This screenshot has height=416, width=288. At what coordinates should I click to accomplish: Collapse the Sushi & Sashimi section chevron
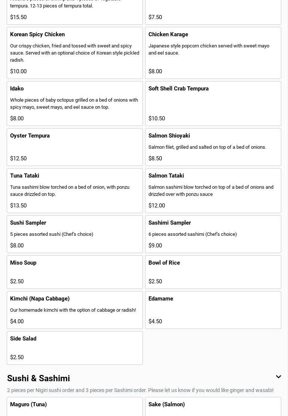point(278,377)
